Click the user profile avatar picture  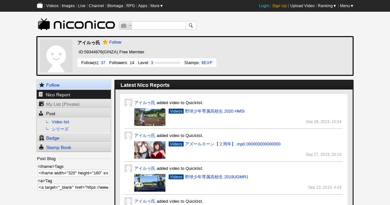tap(56, 56)
